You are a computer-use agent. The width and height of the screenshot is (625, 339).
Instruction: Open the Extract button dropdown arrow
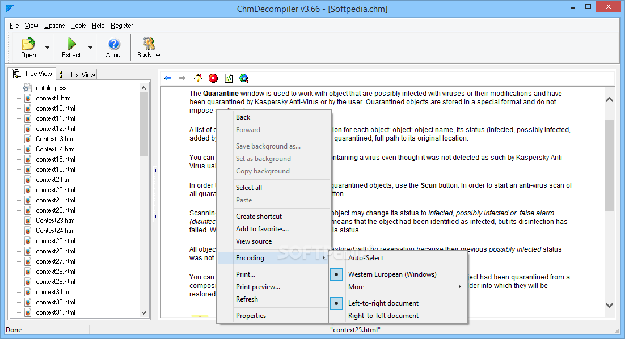pyautogui.click(x=91, y=48)
